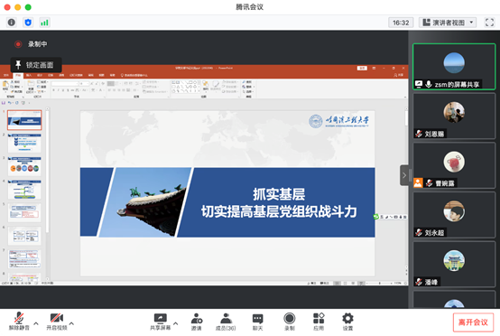The width and height of the screenshot is (500, 336).
Task: Check the green network signal icon
Action: 44,23
